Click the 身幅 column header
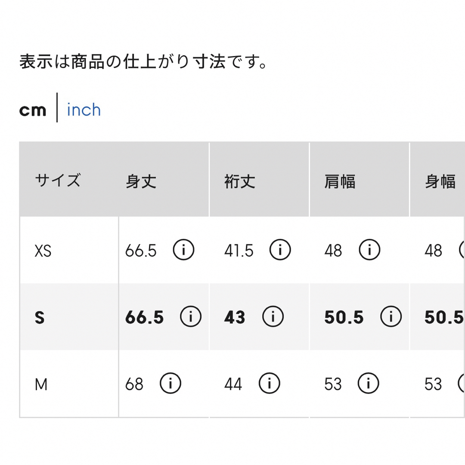Image resolution: width=465 pixels, height=465 pixels. click(440, 181)
